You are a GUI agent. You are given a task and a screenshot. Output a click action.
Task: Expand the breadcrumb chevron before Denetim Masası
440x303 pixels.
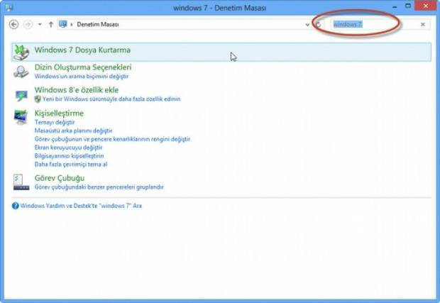tap(72, 25)
